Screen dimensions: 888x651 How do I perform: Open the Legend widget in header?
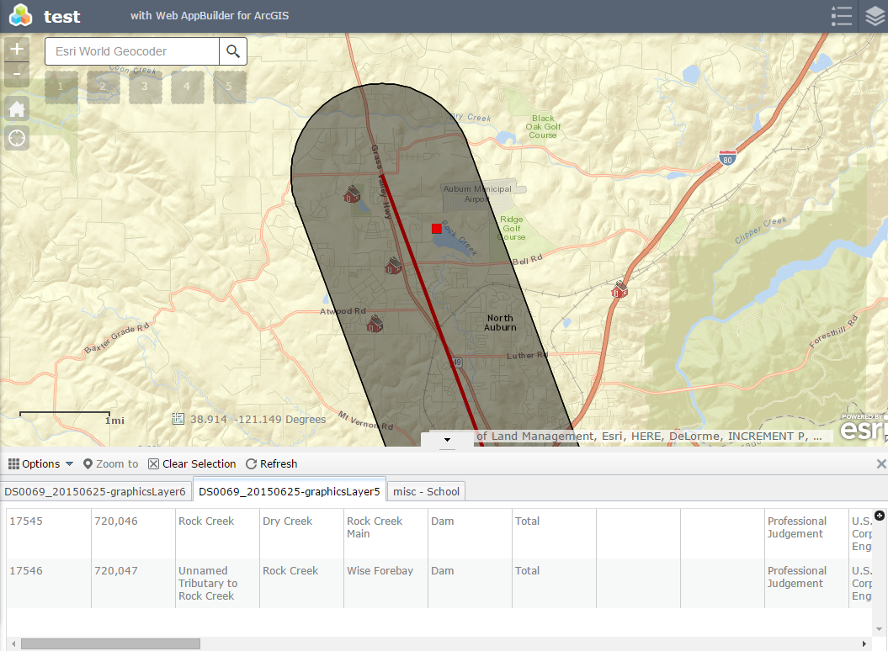842,16
